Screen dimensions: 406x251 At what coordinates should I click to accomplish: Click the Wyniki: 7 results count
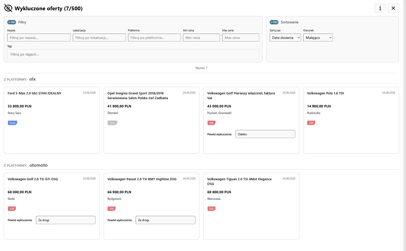[201, 68]
